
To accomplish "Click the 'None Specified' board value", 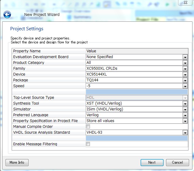I will (99, 57).
